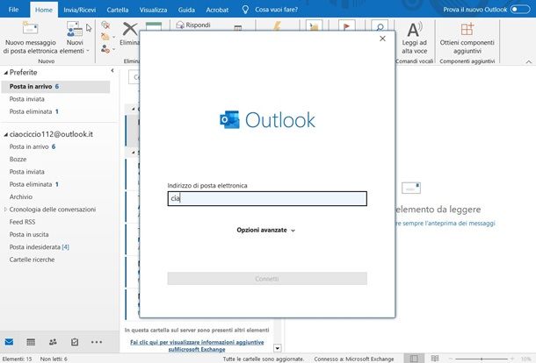
Task: Expand Cronologia delle conversazioni folder
Action: point(5,210)
